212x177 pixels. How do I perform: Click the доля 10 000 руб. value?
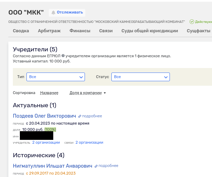33,129
